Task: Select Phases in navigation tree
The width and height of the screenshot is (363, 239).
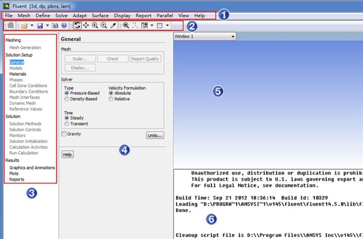Action: (x=16, y=80)
